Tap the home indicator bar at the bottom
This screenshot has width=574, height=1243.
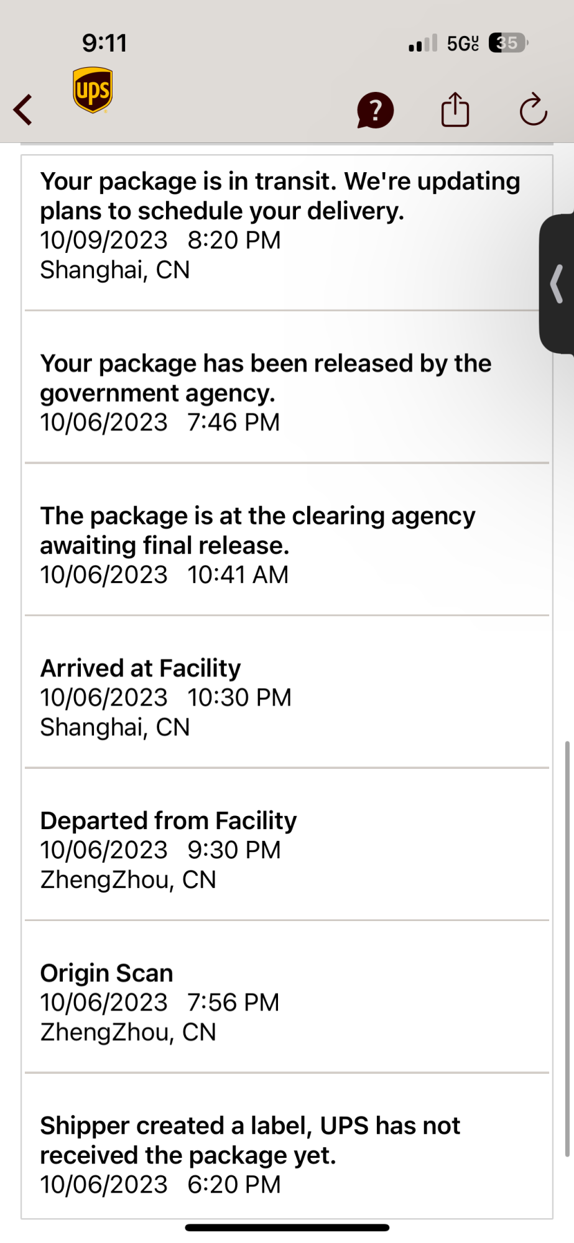tap(287, 1227)
